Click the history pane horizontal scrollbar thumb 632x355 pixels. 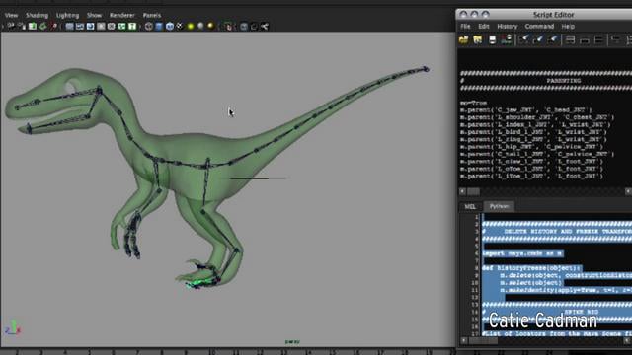pos(474,191)
